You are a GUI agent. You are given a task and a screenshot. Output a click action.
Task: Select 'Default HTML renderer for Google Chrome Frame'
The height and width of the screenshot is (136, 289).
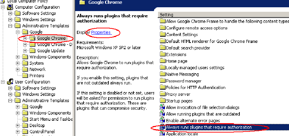pyautogui.click(x=212, y=41)
